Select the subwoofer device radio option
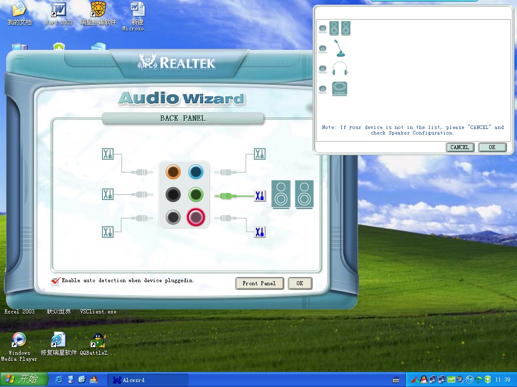Image resolution: width=517 pixels, height=387 pixels. [323, 89]
